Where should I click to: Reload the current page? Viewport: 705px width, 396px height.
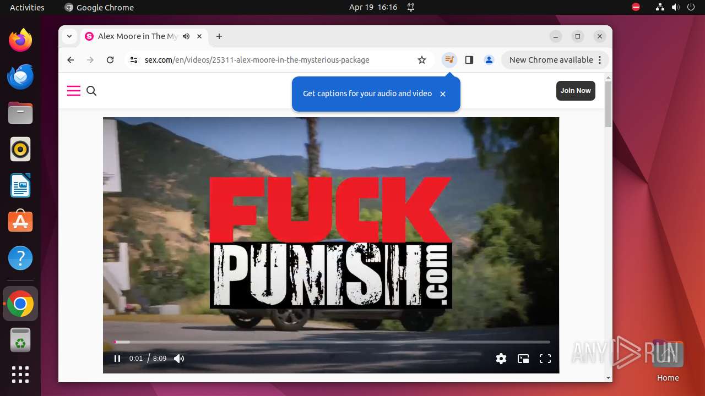tap(110, 60)
